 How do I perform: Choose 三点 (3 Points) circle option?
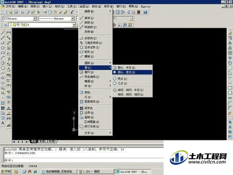[x=132, y=84]
